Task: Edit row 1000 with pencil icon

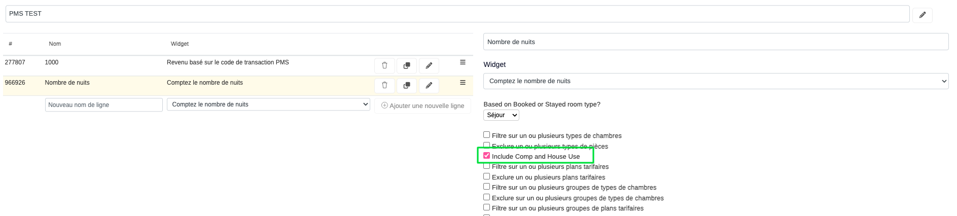Action: coord(429,65)
